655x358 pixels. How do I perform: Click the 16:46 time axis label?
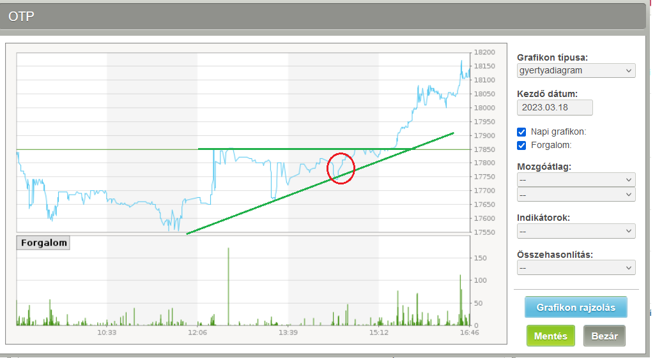click(x=469, y=333)
